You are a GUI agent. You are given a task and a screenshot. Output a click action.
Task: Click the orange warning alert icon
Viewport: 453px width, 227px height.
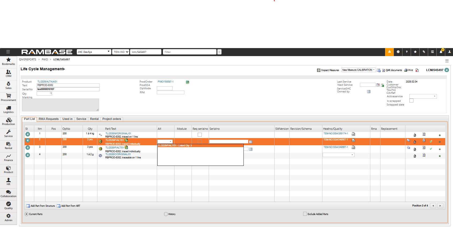pos(389,52)
